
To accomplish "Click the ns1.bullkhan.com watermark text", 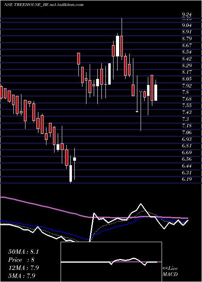I will (66, 5).
